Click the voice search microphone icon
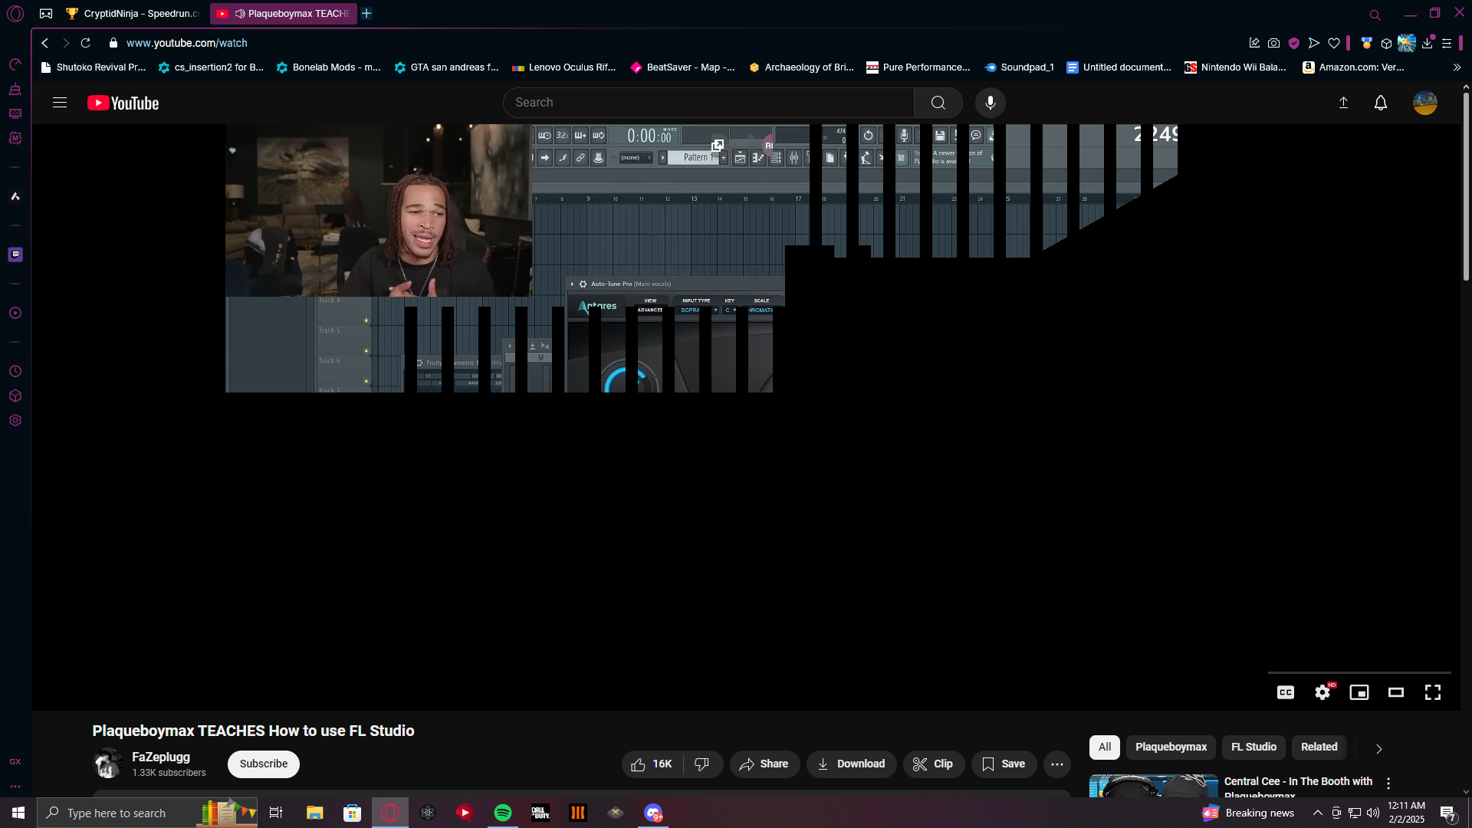The height and width of the screenshot is (828, 1472). [x=990, y=103]
